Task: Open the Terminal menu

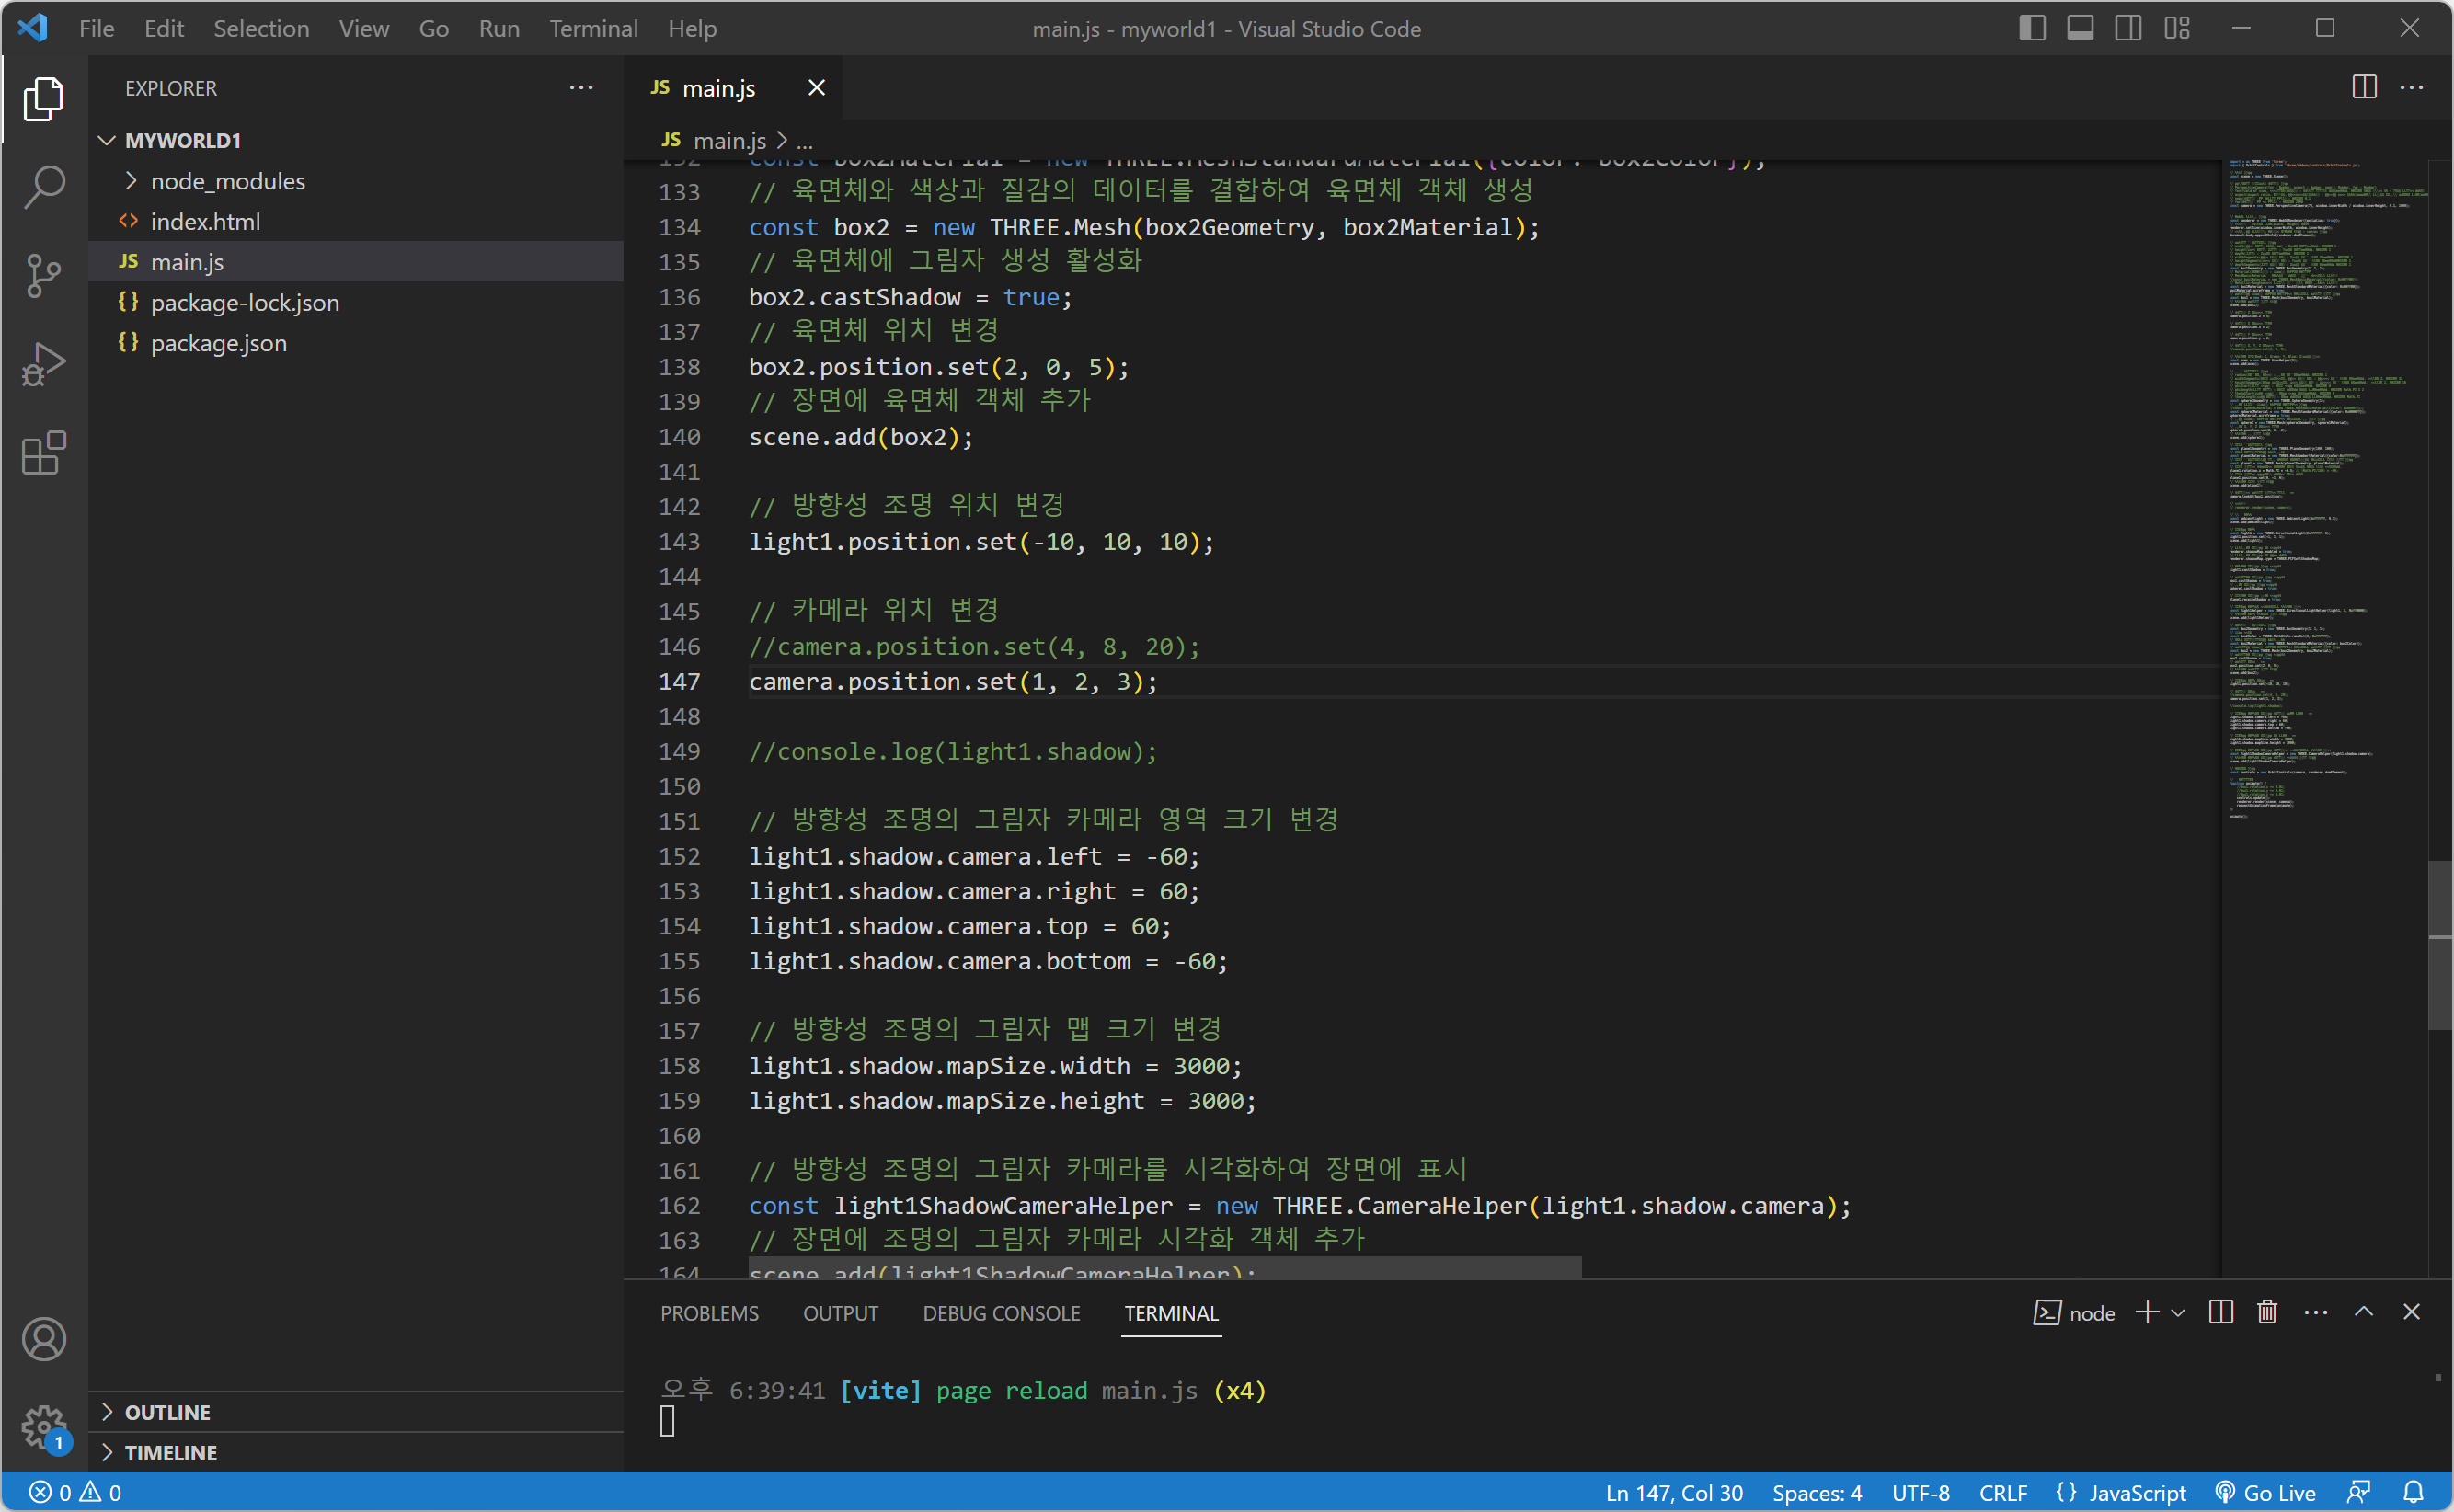Action: [x=593, y=28]
